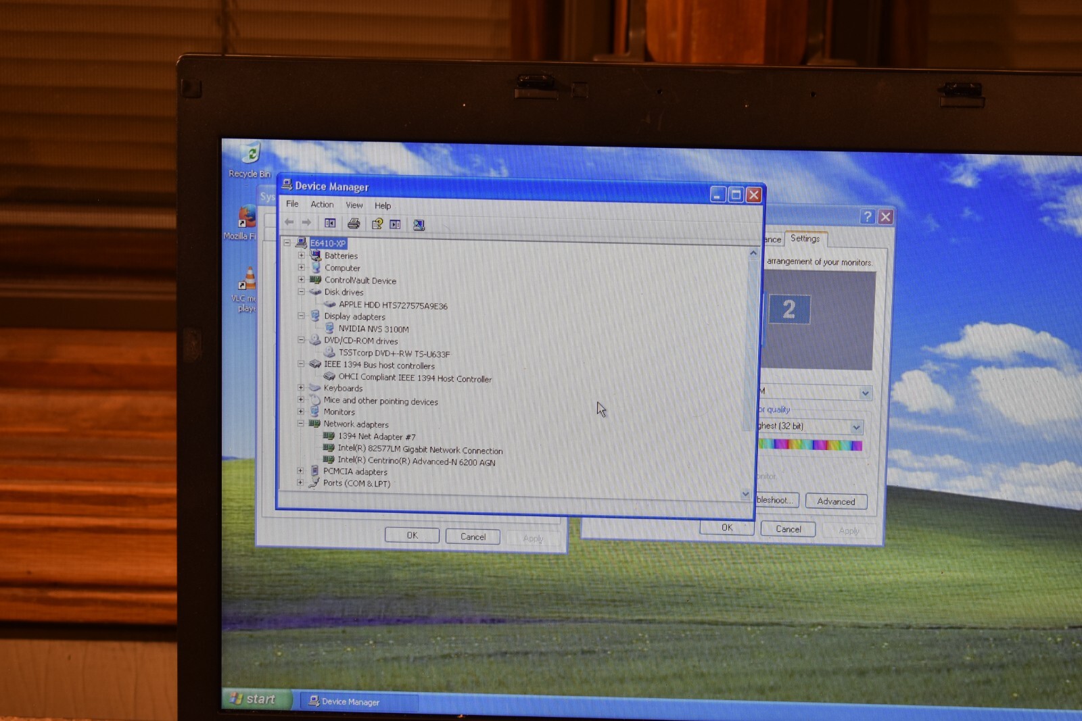Select monitor 2 in arrangement preview
This screenshot has width=1082, height=721.
click(x=789, y=309)
